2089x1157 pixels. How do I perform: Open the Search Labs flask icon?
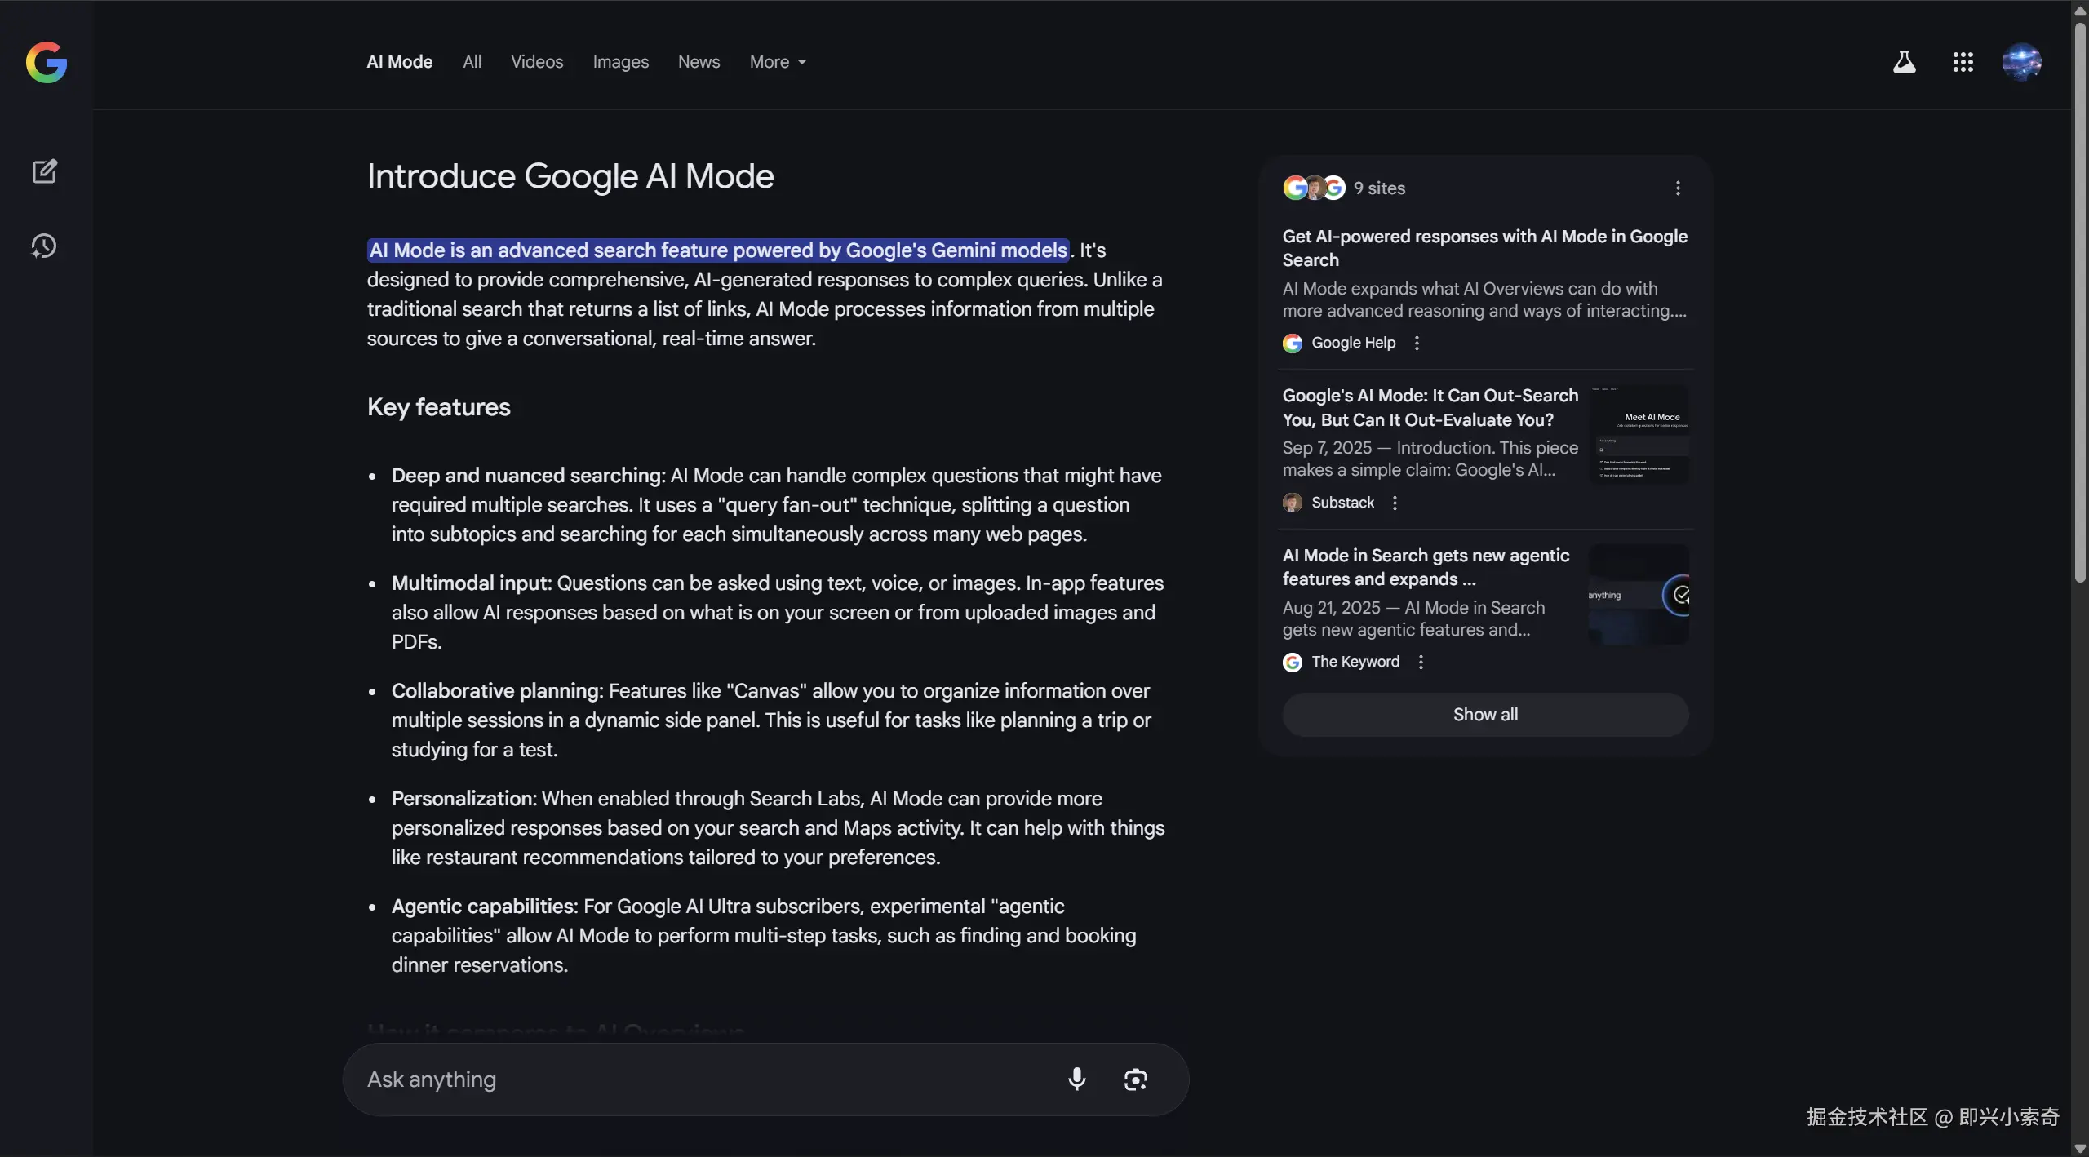coord(1904,62)
